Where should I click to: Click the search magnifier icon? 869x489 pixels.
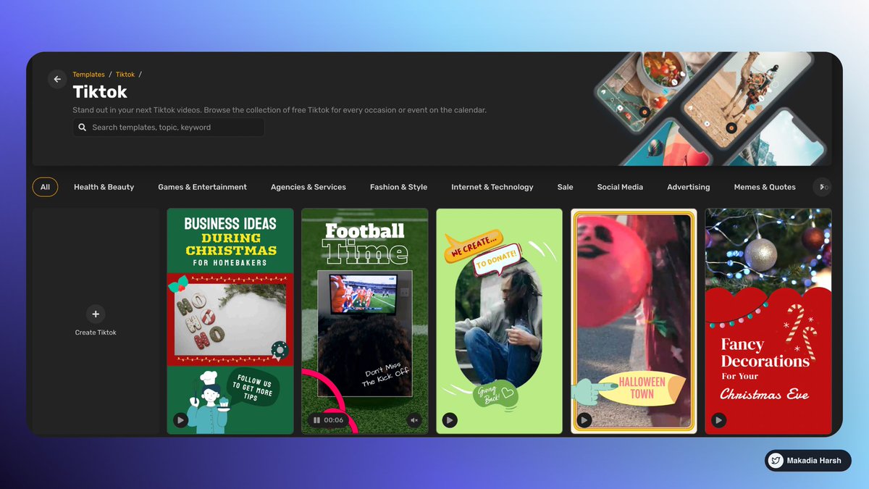point(83,128)
